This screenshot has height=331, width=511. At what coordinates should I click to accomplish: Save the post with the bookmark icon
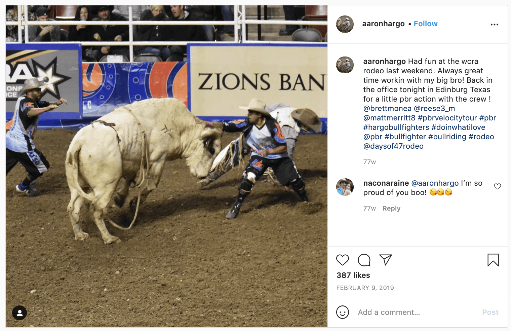pyautogui.click(x=493, y=260)
